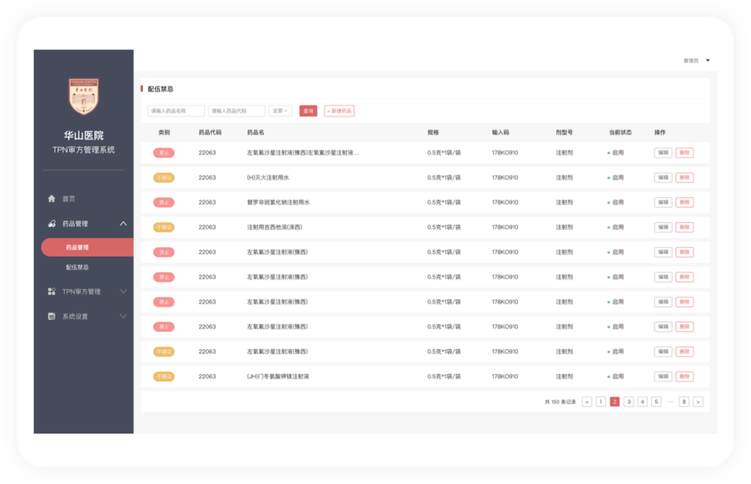Go to 首页 in the sidebar
The image size is (751, 484).
click(x=68, y=199)
